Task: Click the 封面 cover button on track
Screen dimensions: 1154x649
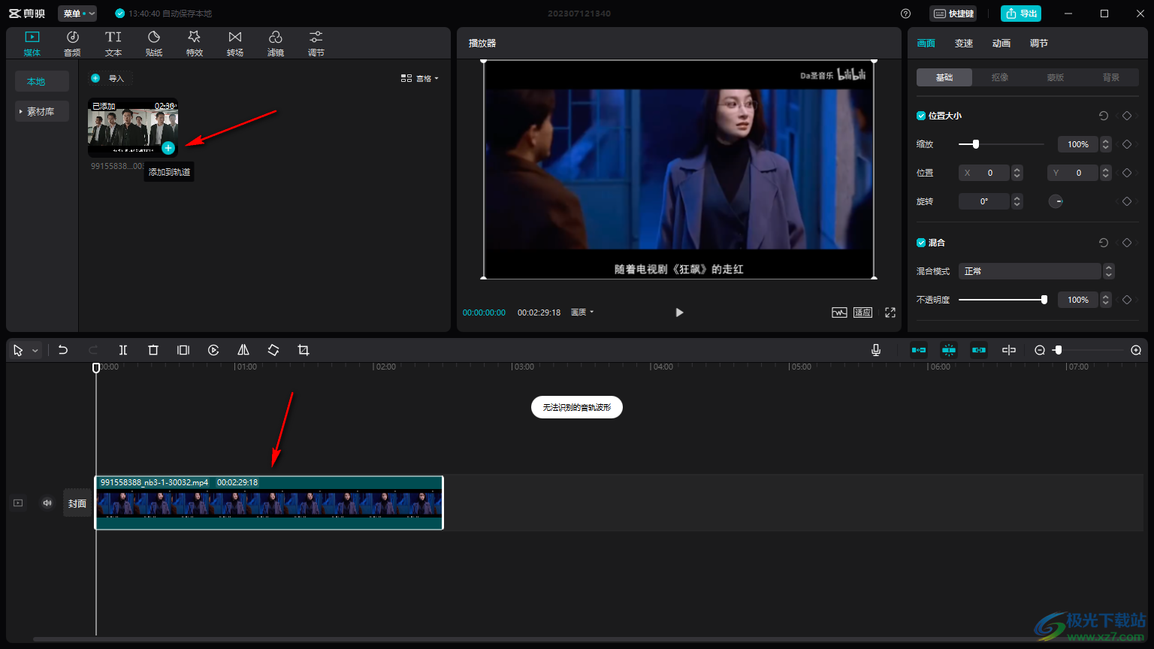Action: (x=77, y=503)
